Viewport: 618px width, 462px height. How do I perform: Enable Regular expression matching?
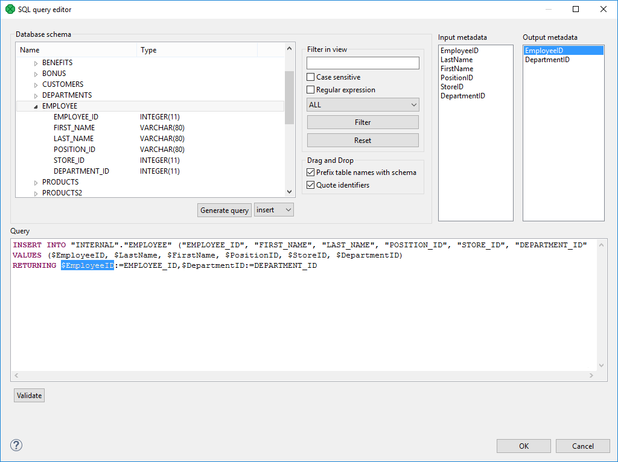[x=310, y=89]
